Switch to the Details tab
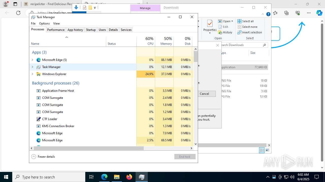This screenshot has width=325, height=182. tap(113, 30)
